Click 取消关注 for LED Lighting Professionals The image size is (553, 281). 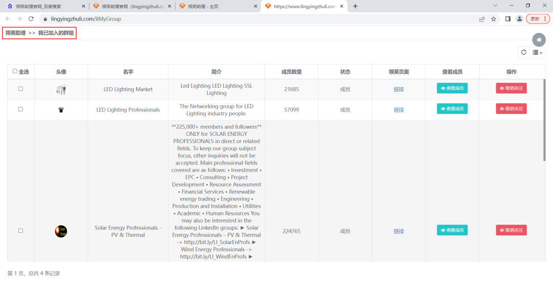click(512, 109)
